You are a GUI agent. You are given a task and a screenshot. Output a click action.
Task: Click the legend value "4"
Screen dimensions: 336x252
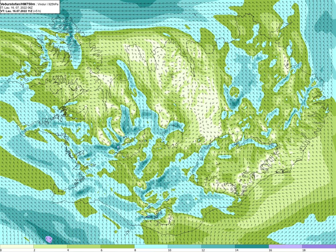click(x=68, y=250)
